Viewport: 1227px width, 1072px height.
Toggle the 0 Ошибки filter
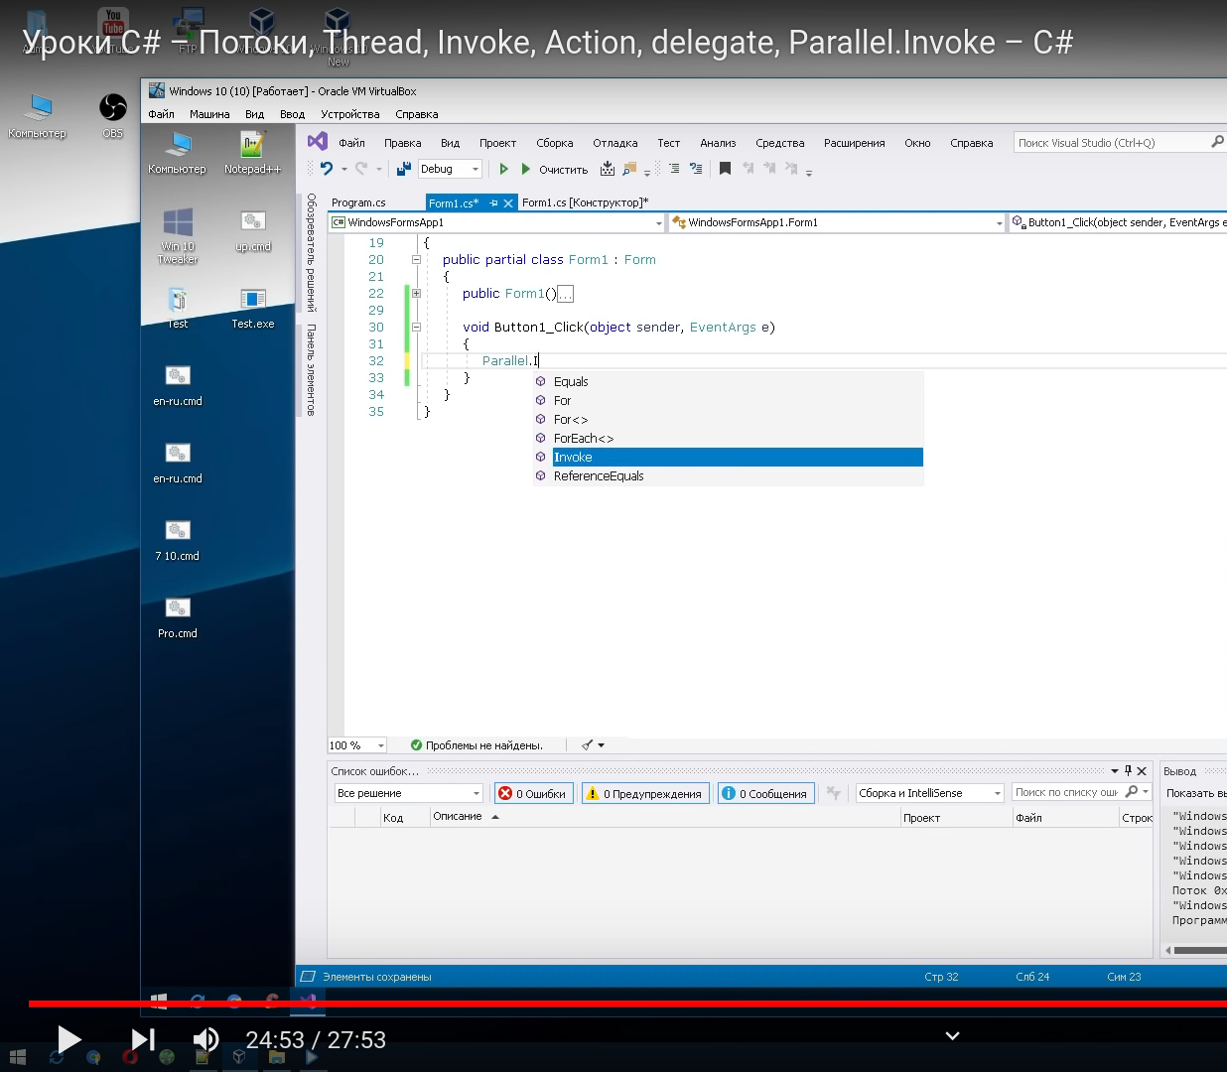point(533,793)
